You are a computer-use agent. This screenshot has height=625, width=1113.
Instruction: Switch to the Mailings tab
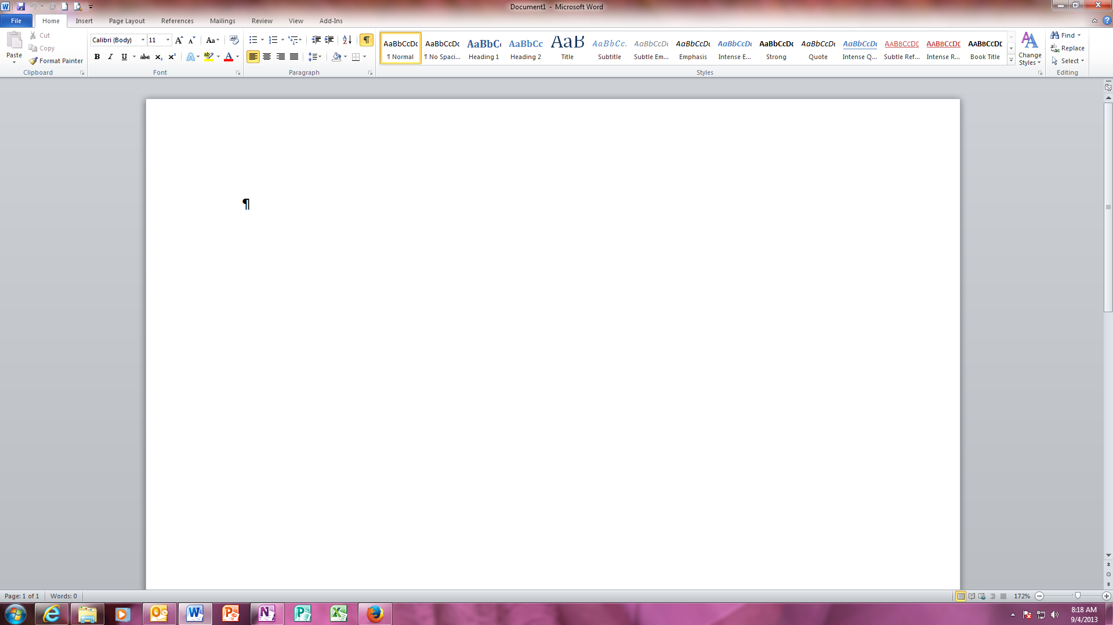(x=223, y=21)
